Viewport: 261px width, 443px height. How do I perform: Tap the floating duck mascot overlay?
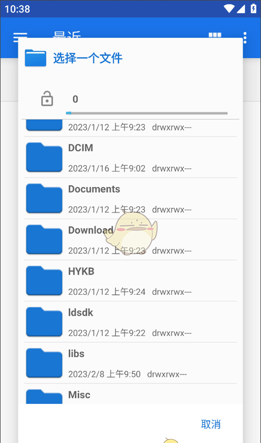coord(132,234)
